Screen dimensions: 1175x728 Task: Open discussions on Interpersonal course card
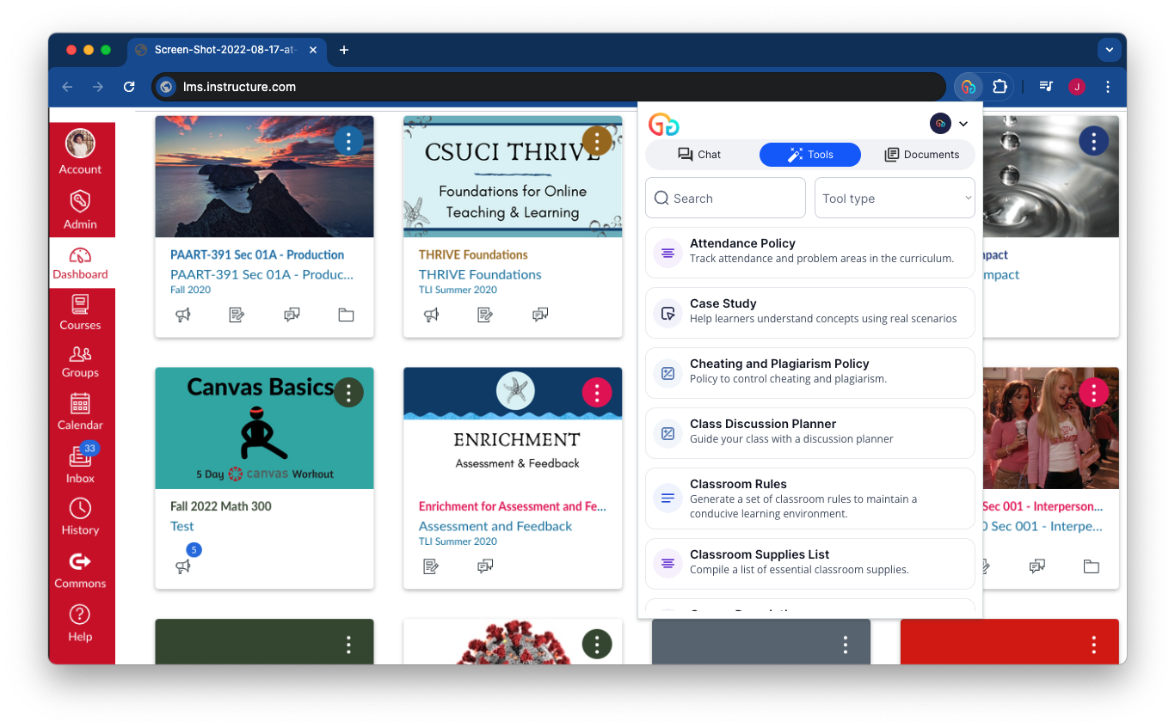(x=1037, y=566)
